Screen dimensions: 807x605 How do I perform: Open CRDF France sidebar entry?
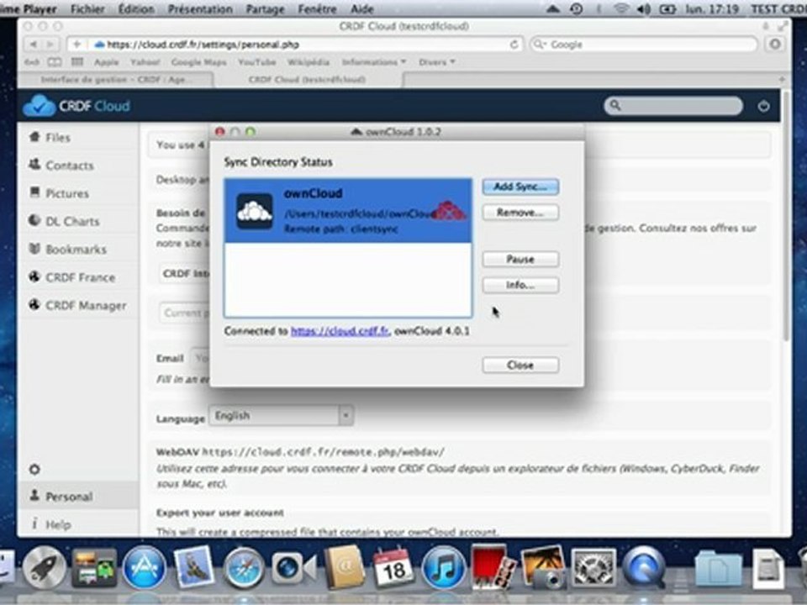pyautogui.click(x=71, y=277)
